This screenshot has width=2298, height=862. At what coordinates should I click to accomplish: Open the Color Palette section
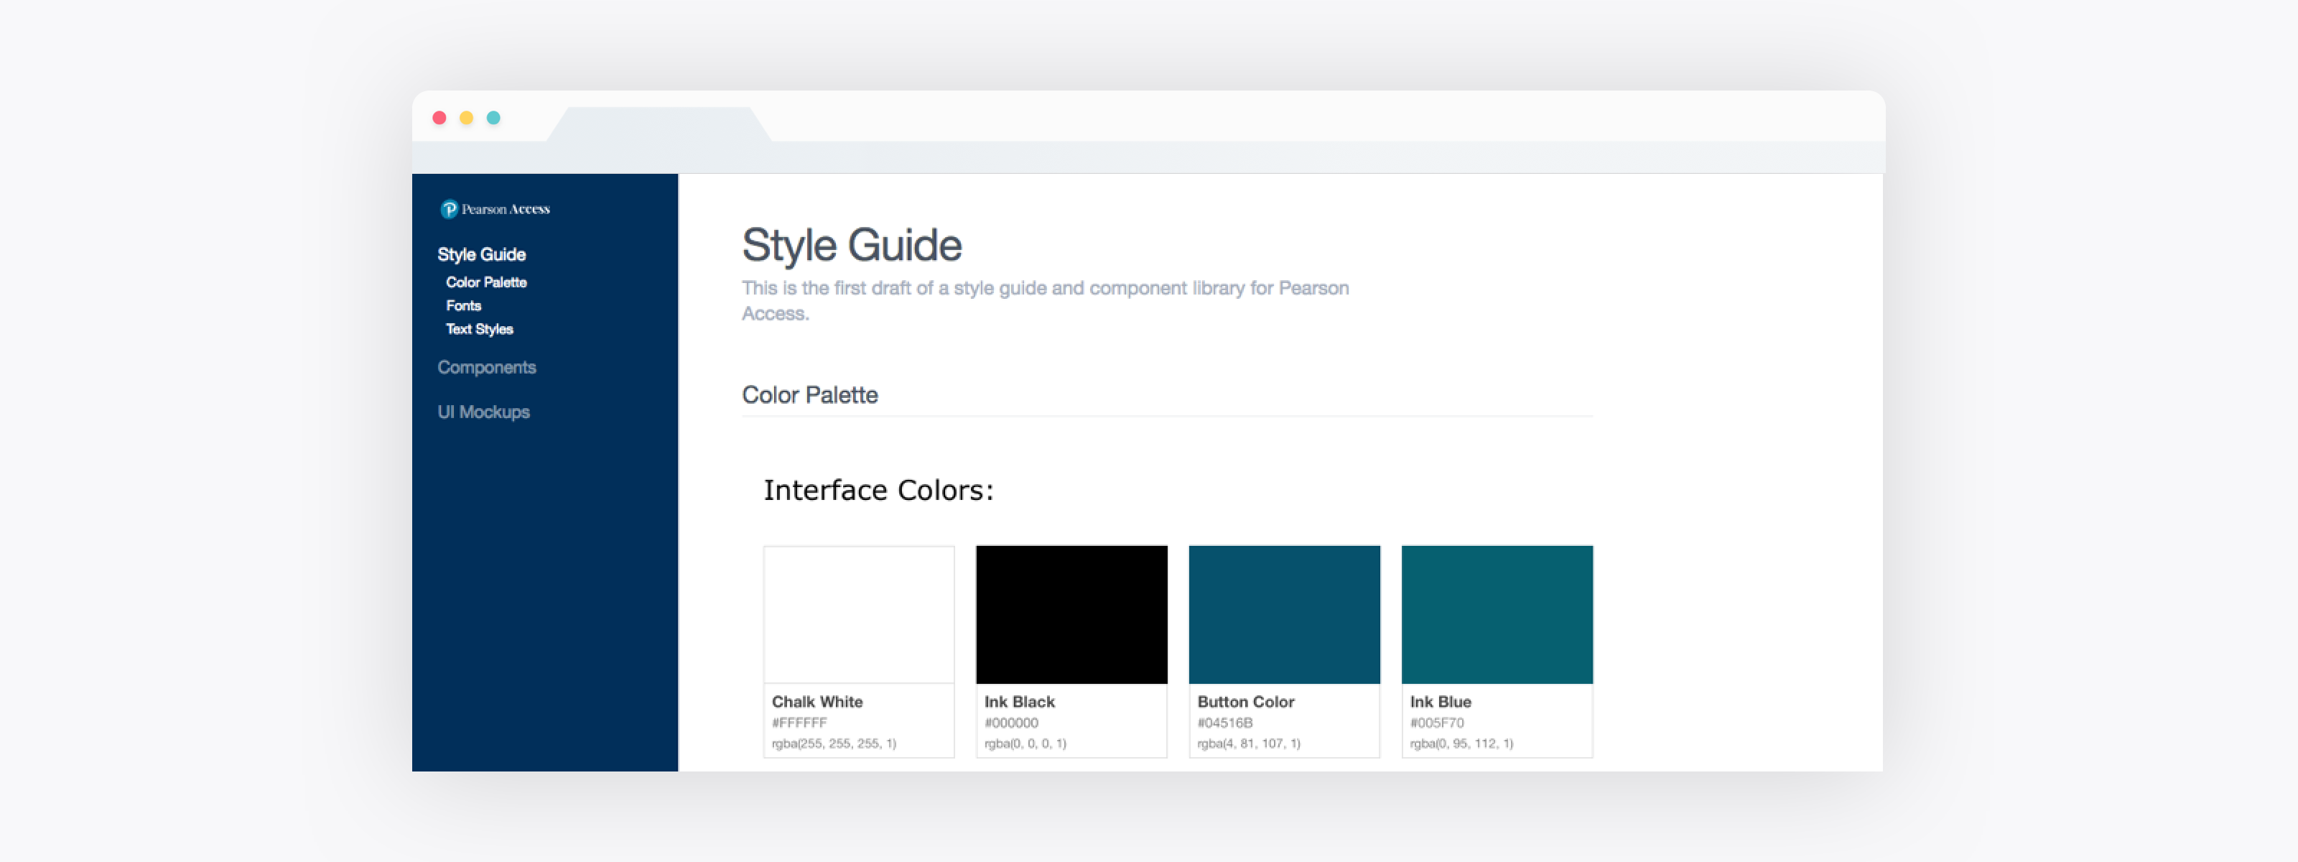click(486, 282)
